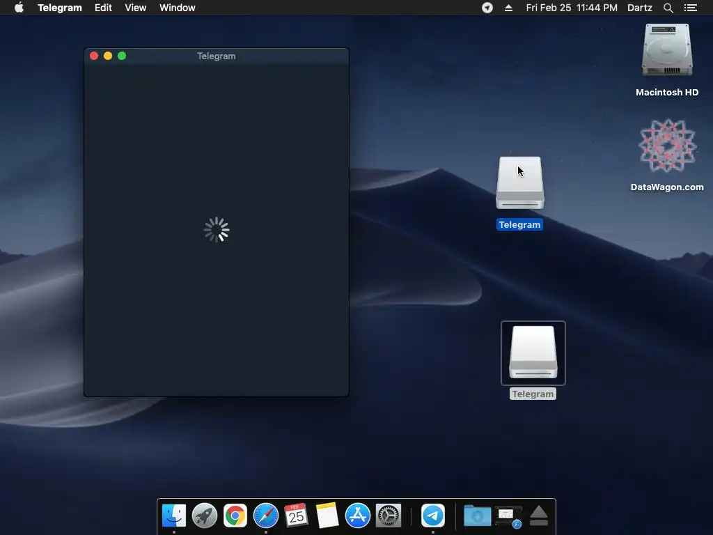Minimize the Telegram window
Screen dimensions: 713x535
tap(108, 56)
